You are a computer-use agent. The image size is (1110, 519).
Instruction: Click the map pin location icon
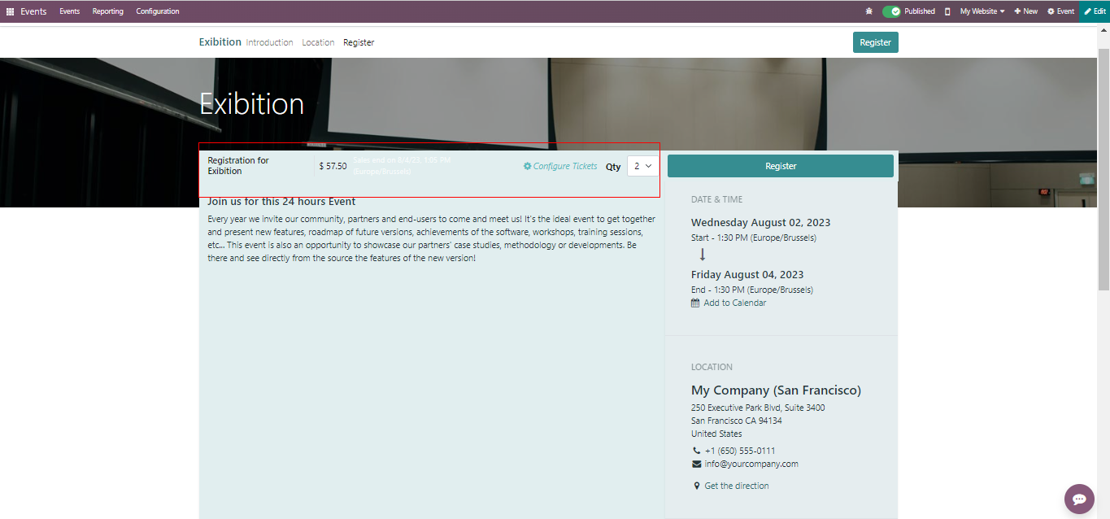click(x=696, y=486)
